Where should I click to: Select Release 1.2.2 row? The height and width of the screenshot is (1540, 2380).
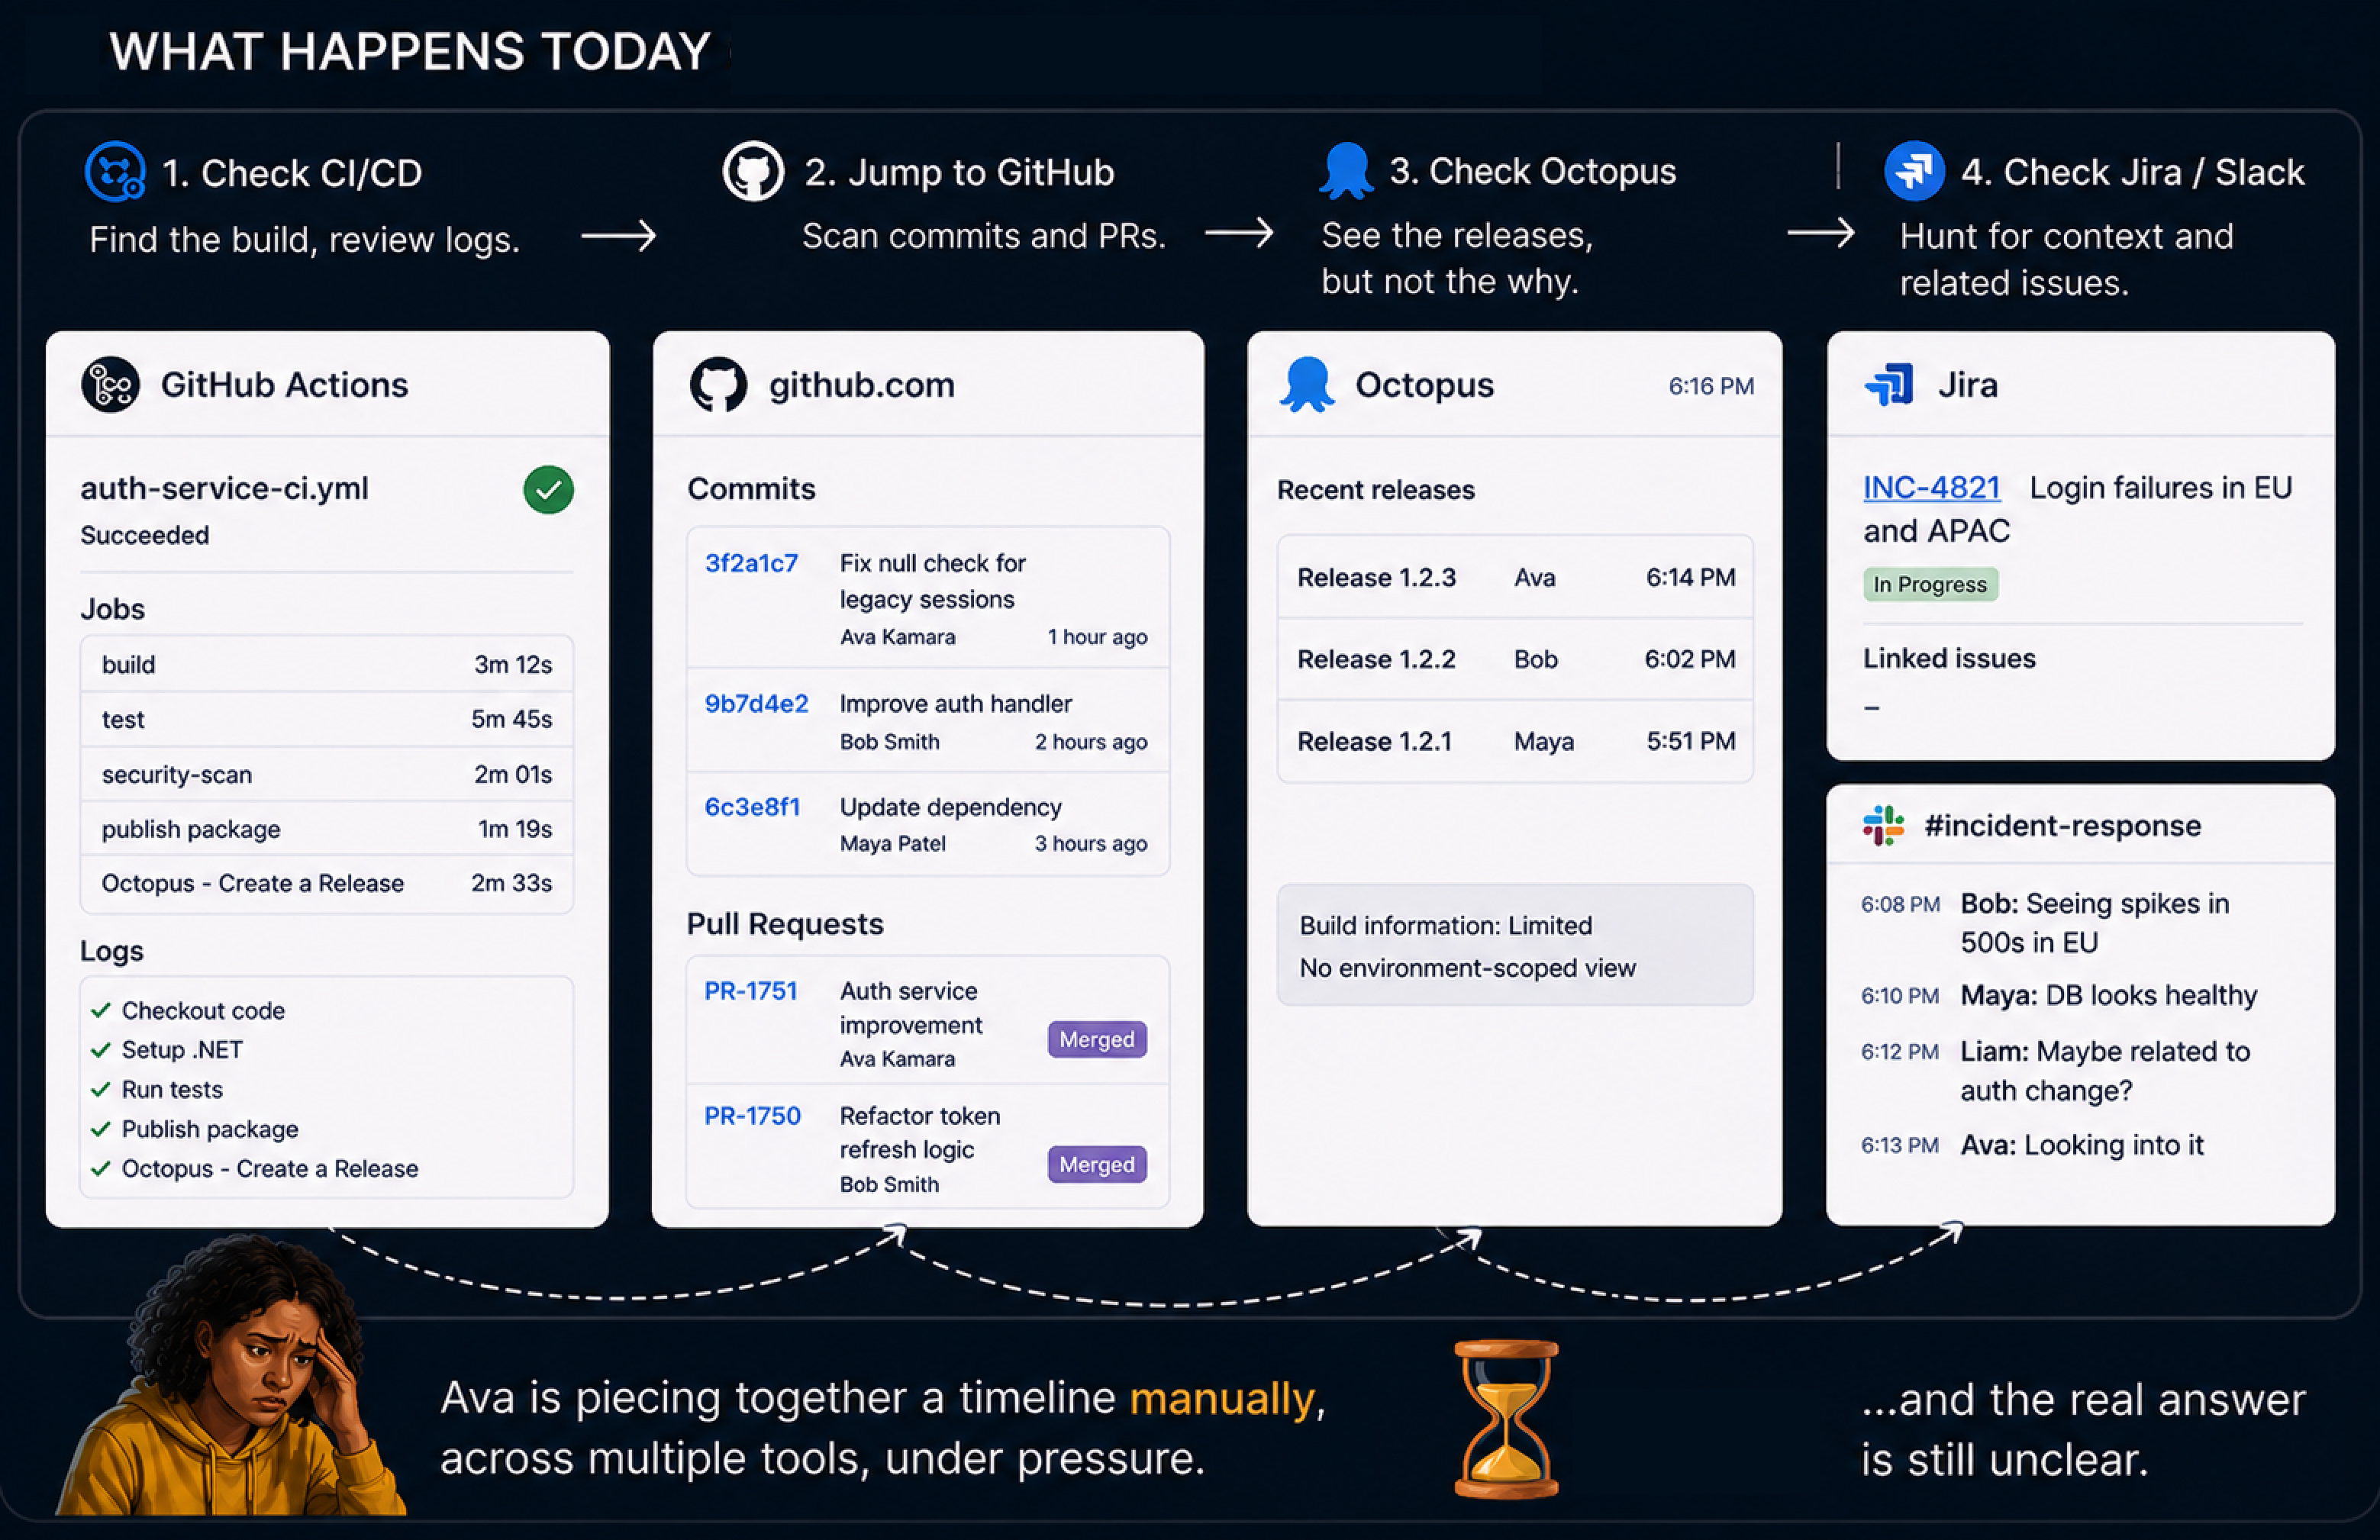(1515, 660)
